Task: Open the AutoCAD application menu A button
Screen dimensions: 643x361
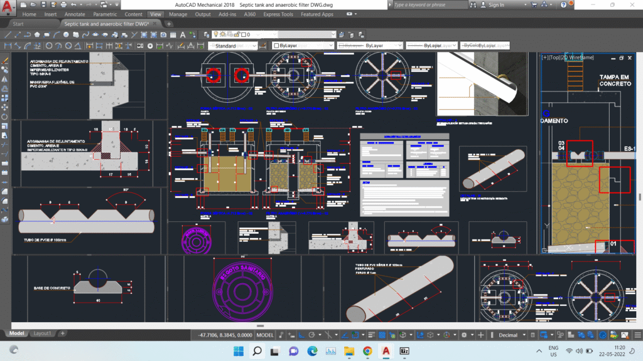Action: click(x=8, y=7)
